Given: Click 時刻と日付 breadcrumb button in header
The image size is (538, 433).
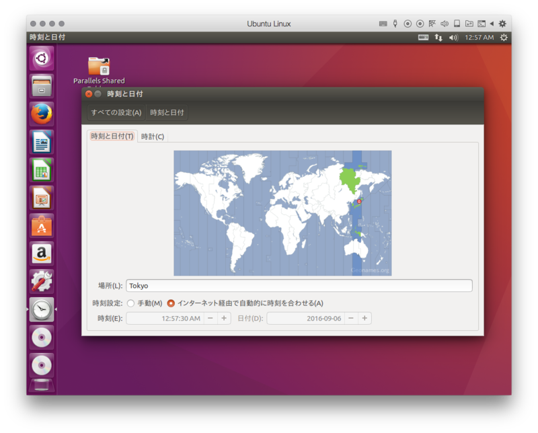Looking at the screenshot, I should pos(167,112).
